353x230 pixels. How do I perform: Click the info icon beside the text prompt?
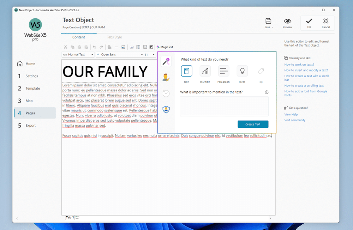(x=267, y=92)
